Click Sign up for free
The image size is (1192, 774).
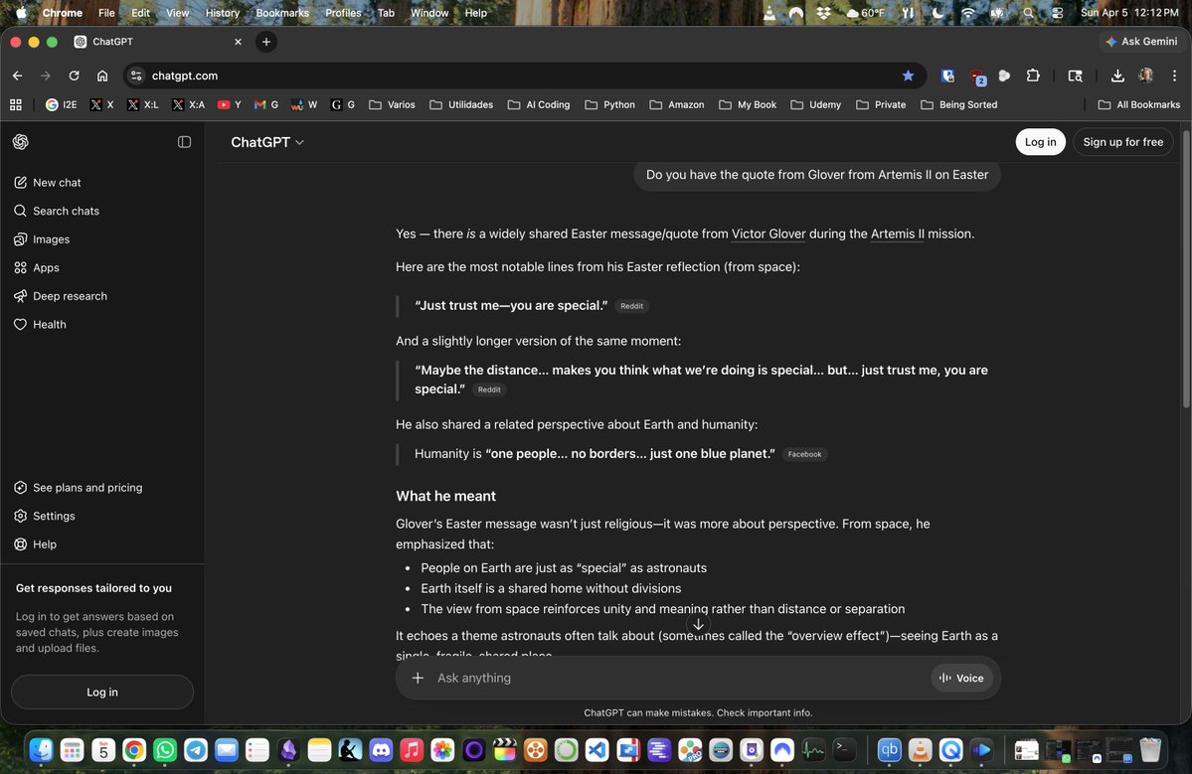pos(1122,142)
